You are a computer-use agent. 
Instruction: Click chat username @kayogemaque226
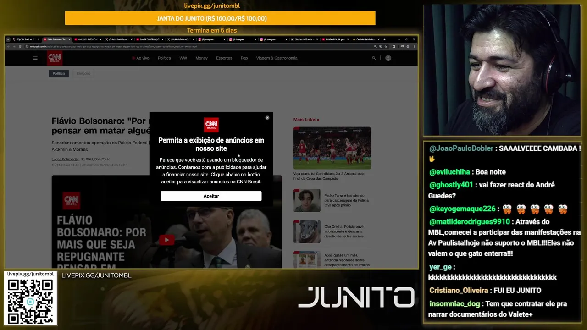(x=462, y=209)
